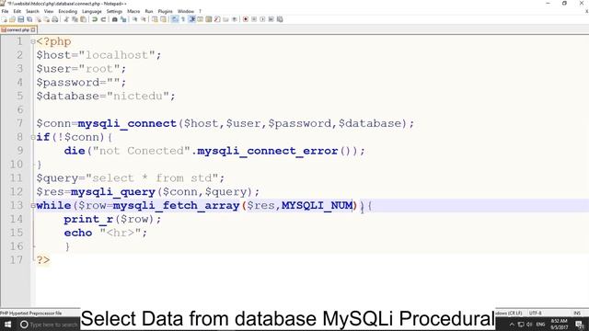The image size is (589, 331).
Task: Collapse the <?php fold marker on line 1
Action: (33, 41)
